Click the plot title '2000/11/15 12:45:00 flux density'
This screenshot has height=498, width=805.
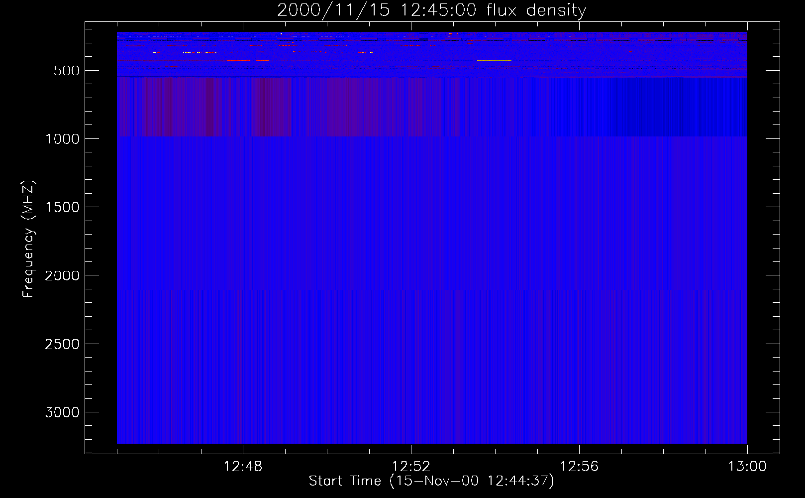click(431, 10)
